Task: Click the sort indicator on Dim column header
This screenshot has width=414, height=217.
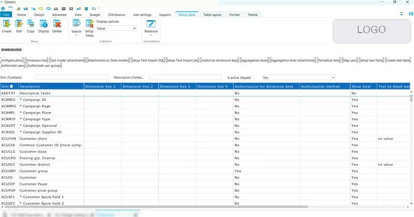Action: [x=11, y=86]
